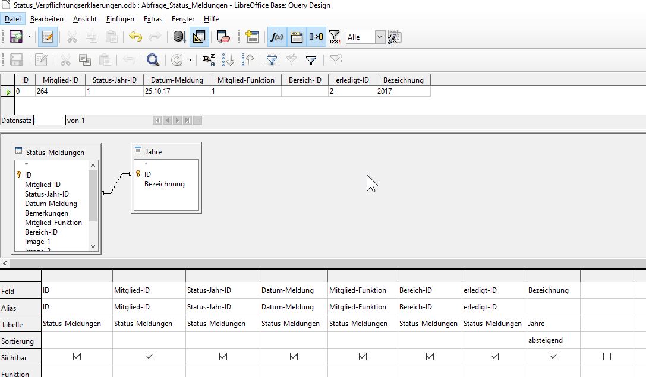Click the Bezeichnung result column header
The image size is (646, 377).
pos(404,80)
